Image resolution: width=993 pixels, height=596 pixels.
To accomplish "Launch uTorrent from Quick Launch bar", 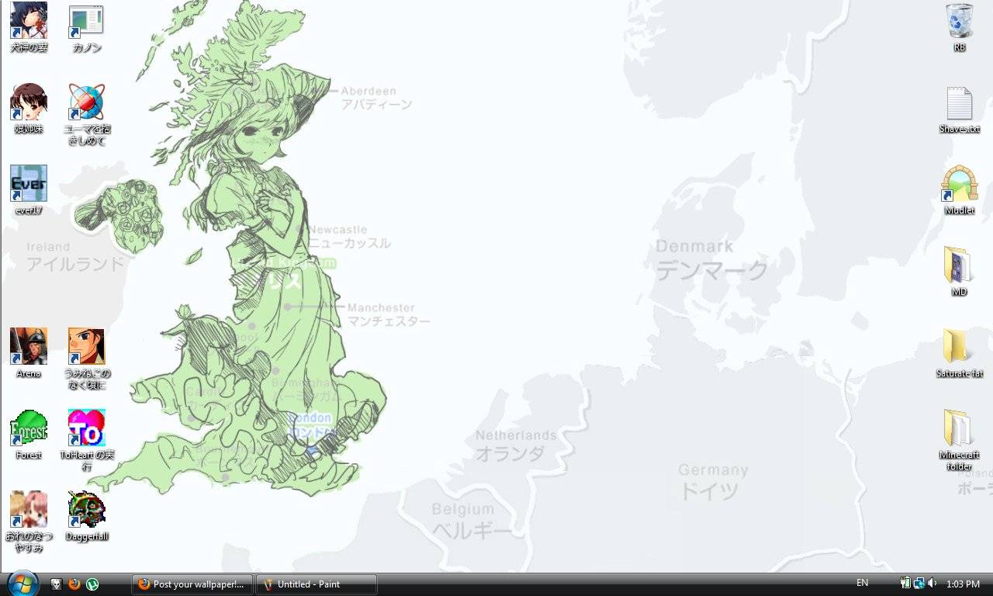I will (x=92, y=584).
